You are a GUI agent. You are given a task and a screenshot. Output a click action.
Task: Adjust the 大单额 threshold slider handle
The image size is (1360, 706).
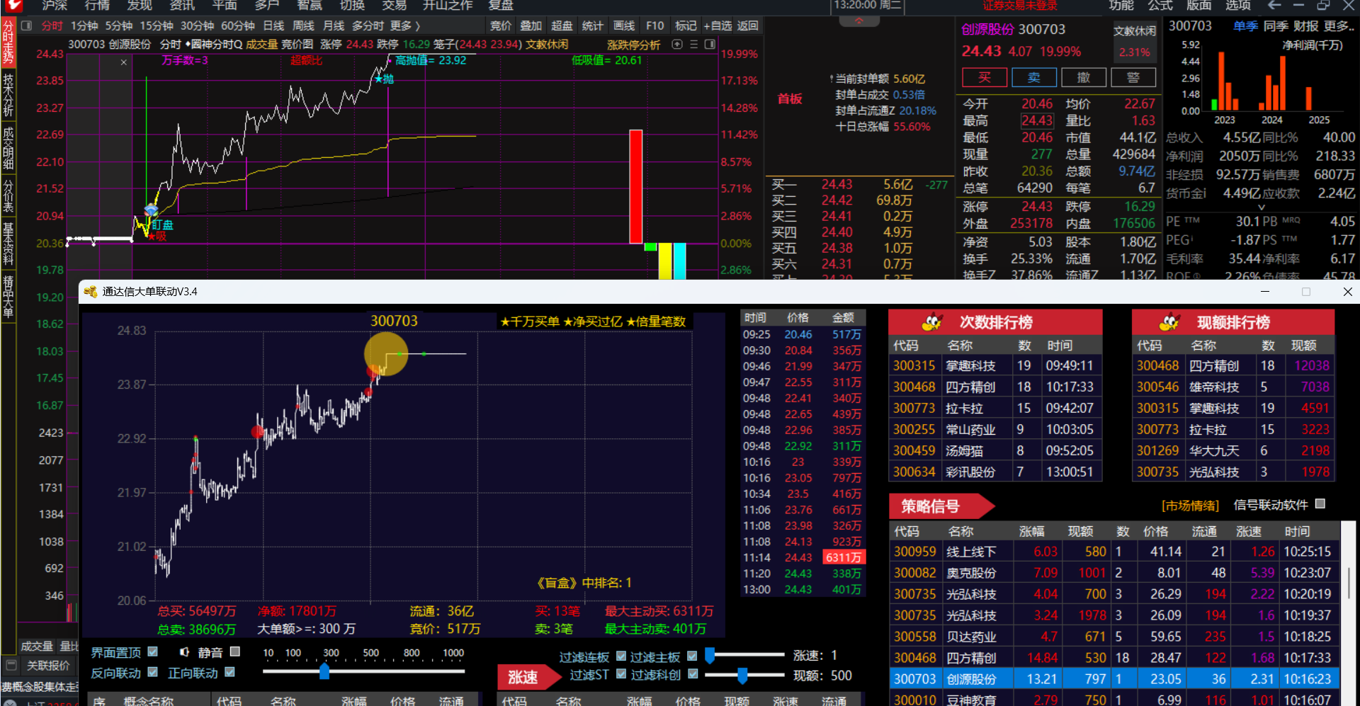pyautogui.click(x=324, y=671)
